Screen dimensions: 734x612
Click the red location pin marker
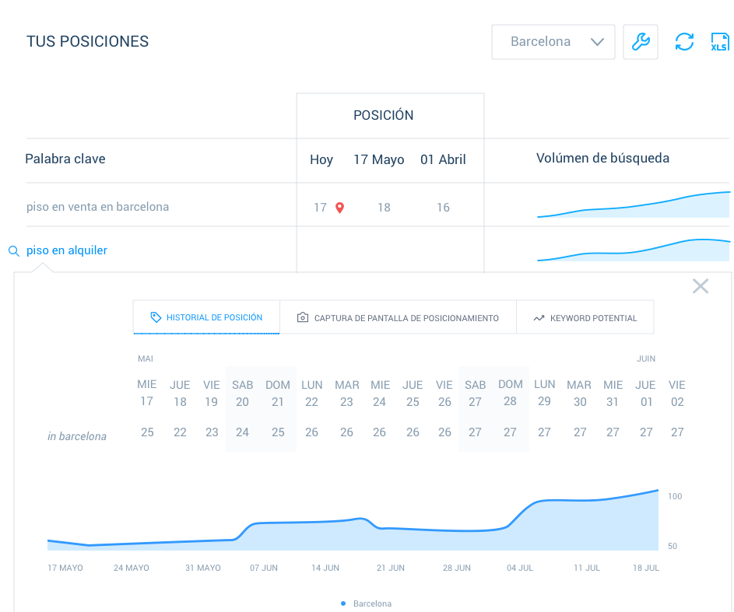[x=339, y=208]
